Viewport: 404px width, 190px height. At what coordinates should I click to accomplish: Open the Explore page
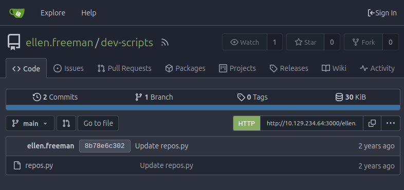(x=53, y=13)
